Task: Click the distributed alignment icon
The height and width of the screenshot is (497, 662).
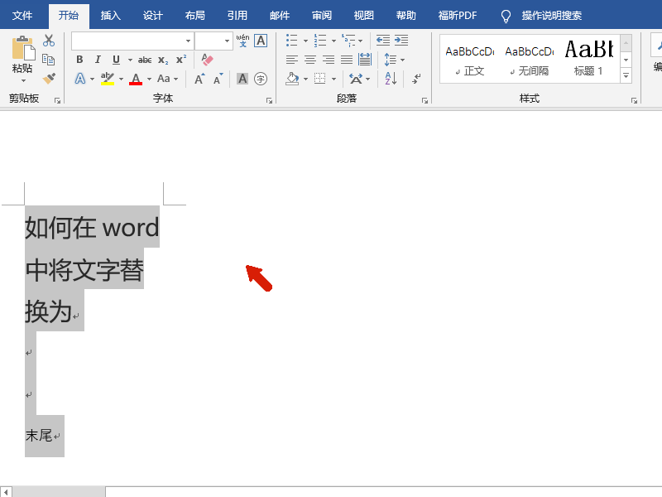Action: coord(365,60)
